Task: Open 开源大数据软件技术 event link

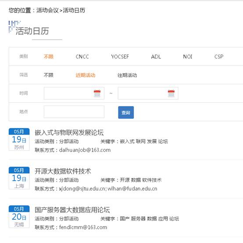Action: (x=63, y=171)
